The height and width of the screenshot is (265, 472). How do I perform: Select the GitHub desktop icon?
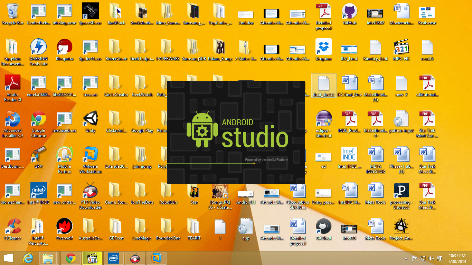click(349, 14)
